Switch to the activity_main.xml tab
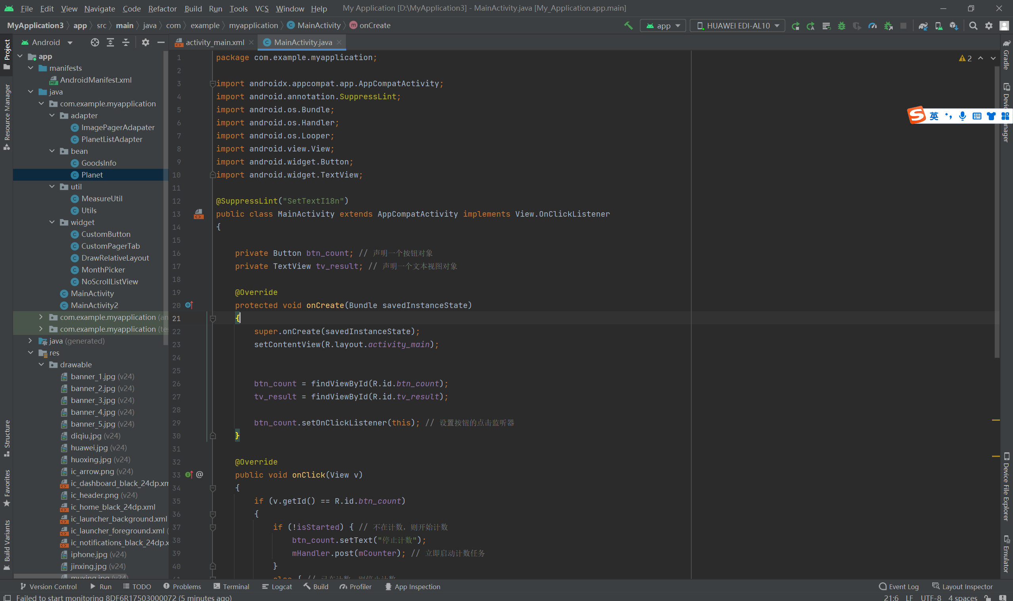The height and width of the screenshot is (601, 1013). pos(214,43)
